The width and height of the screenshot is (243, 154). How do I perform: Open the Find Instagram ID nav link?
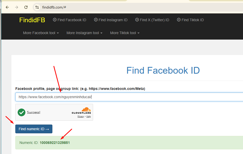[111, 20]
